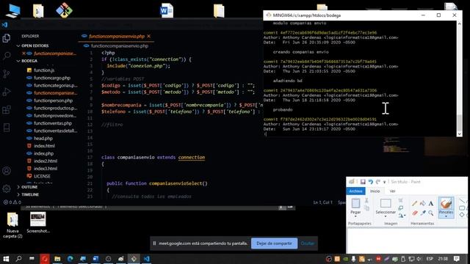Open the Git Bash diamond icon on desktop
This screenshot has width=470, height=264.
point(64,10)
